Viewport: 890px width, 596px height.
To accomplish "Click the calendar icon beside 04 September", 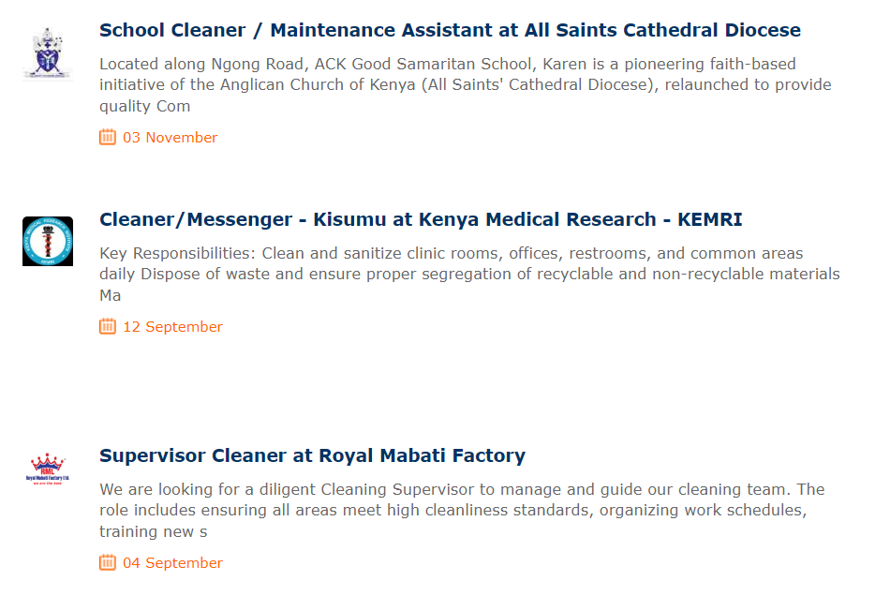I will coord(108,562).
